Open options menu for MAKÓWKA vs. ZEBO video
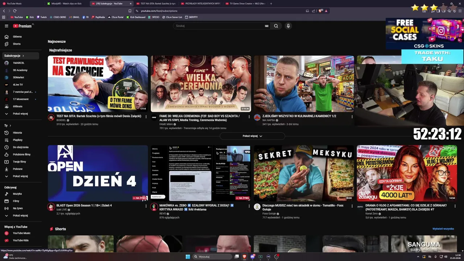Image resolution: width=464 pixels, height=261 pixels. pos(249,206)
